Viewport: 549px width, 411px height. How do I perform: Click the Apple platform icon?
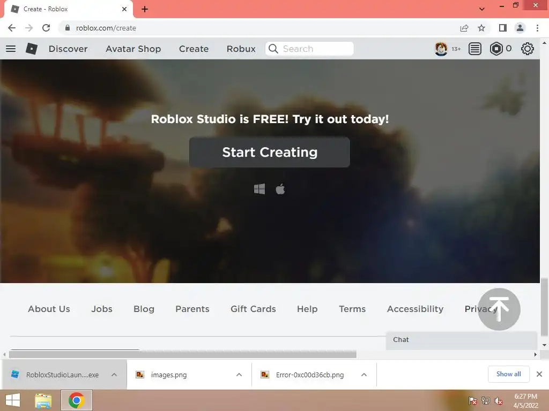coord(280,189)
